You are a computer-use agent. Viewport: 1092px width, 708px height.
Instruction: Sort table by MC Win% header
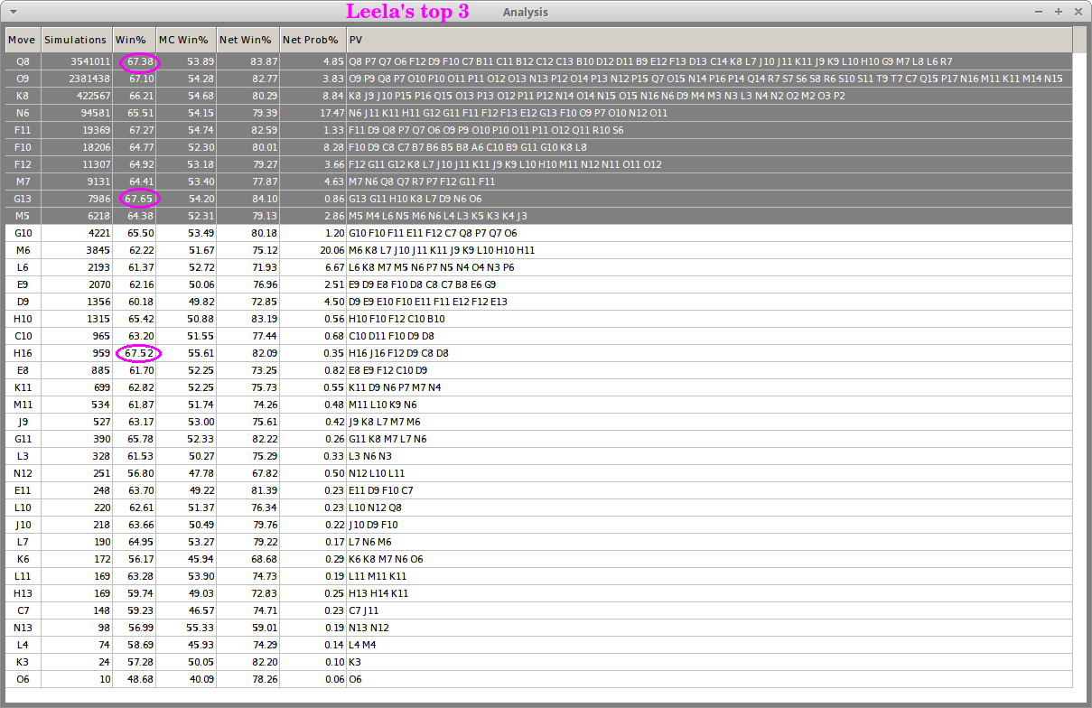184,40
